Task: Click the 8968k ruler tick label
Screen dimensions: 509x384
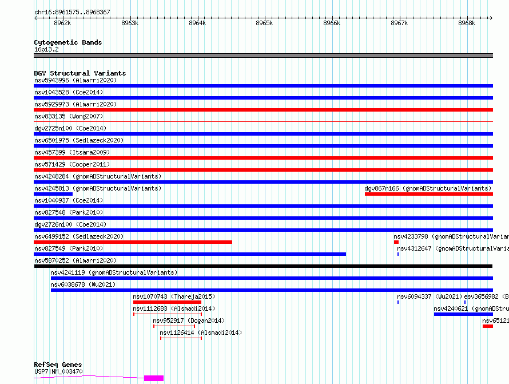Action: click(x=467, y=23)
